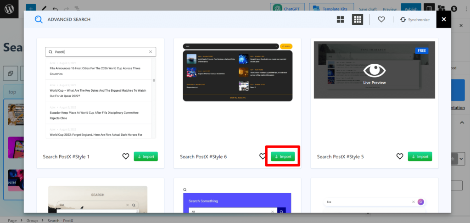Screen dimensions: 470x223
Task: Open the Documentation link in the sidebar
Action: coord(458,108)
